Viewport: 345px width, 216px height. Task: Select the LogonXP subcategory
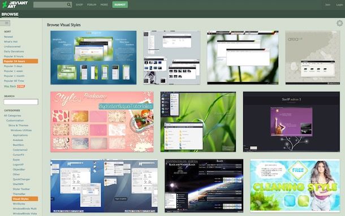[x=18, y=165]
